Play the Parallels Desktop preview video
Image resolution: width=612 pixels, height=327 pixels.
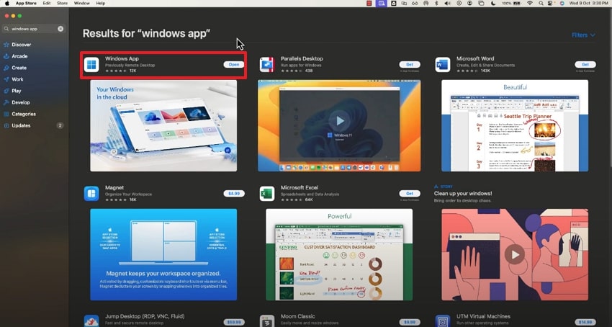[339, 121]
